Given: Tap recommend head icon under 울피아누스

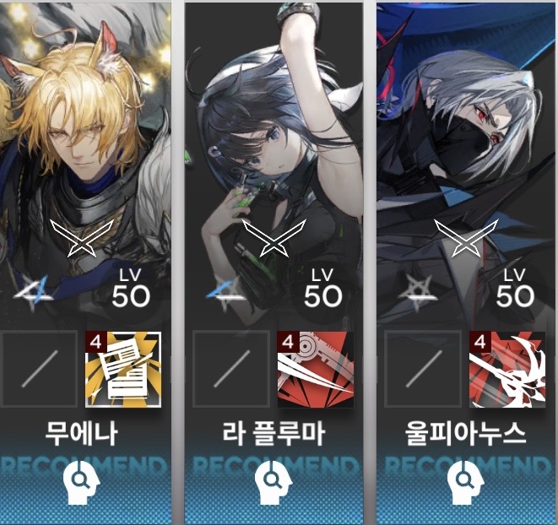Looking at the screenshot, I should coord(465,483).
